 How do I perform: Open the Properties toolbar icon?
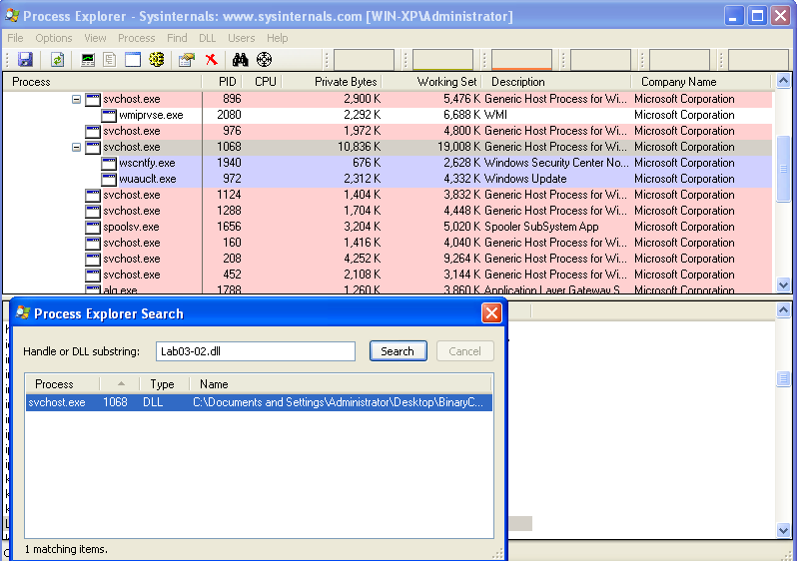186,60
